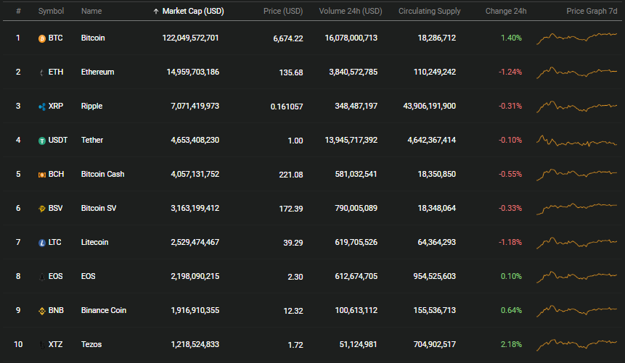Click the Bitcoin SV BSV icon
This screenshot has height=363, width=625.
pos(42,209)
